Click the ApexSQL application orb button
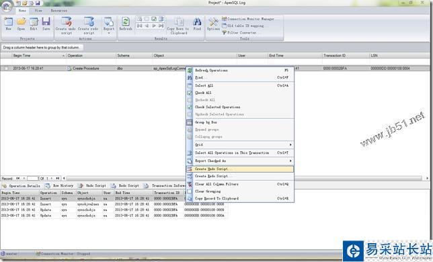This screenshot has height=262, width=433. pos(7,6)
